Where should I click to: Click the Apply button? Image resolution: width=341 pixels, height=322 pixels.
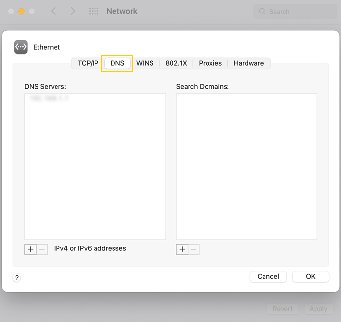318,309
